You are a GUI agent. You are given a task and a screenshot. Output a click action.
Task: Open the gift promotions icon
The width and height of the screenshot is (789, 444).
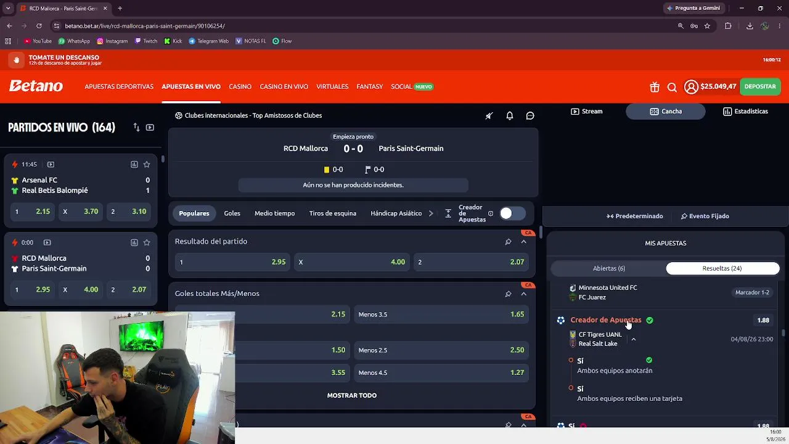point(655,87)
